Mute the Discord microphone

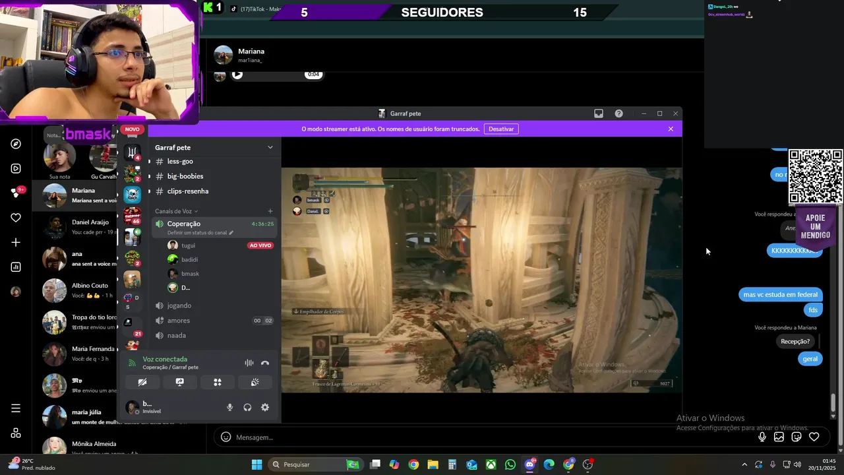point(229,408)
